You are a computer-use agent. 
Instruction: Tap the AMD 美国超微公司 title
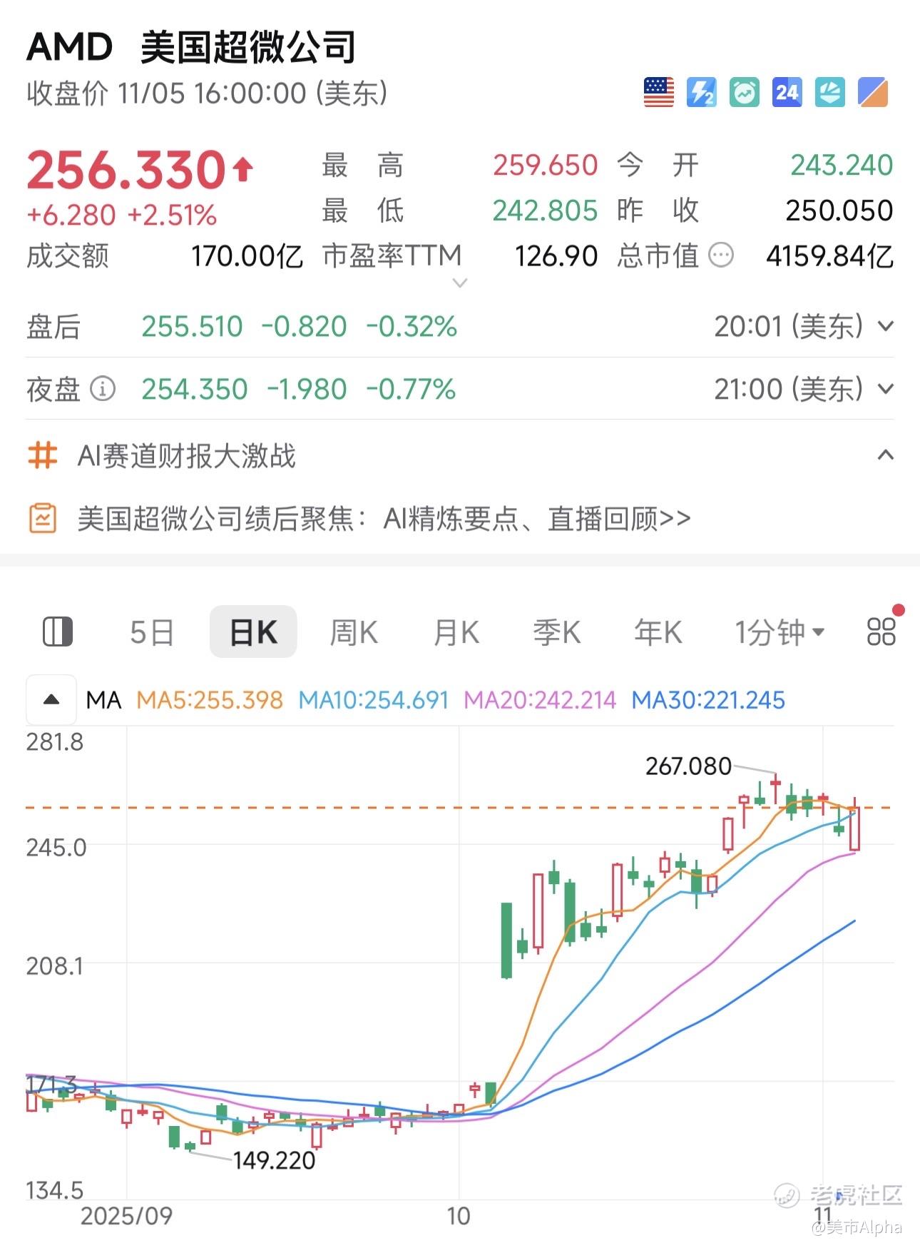(x=191, y=47)
